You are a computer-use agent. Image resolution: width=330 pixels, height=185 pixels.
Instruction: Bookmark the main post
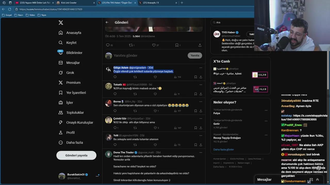point(177,45)
